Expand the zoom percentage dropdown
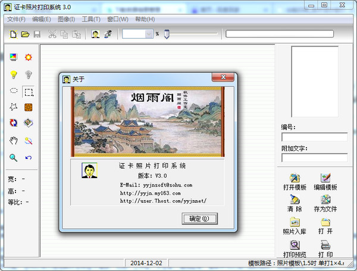 point(149,34)
